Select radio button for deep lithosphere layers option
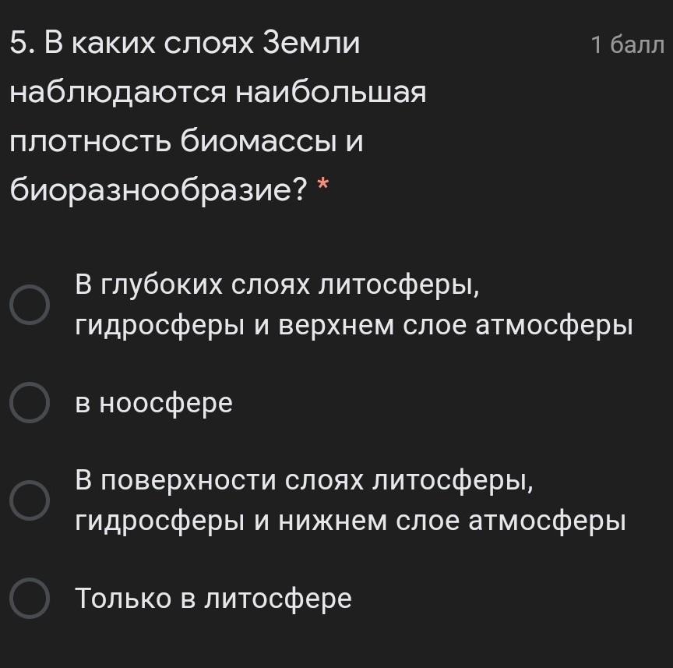673x668 pixels. (30, 305)
